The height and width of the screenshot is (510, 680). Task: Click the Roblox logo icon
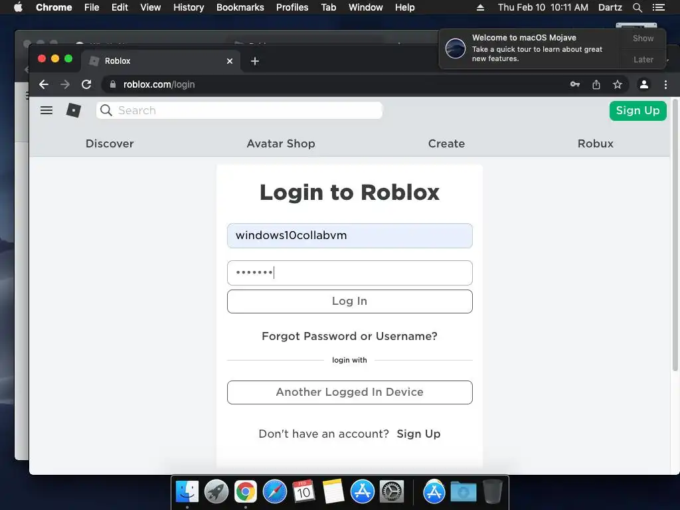tap(73, 110)
